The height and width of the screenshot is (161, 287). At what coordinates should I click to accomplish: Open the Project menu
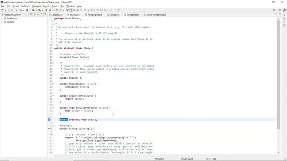pyautogui.click(x=55, y=6)
